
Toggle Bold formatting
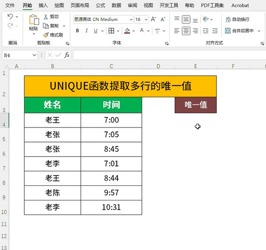tap(77, 31)
